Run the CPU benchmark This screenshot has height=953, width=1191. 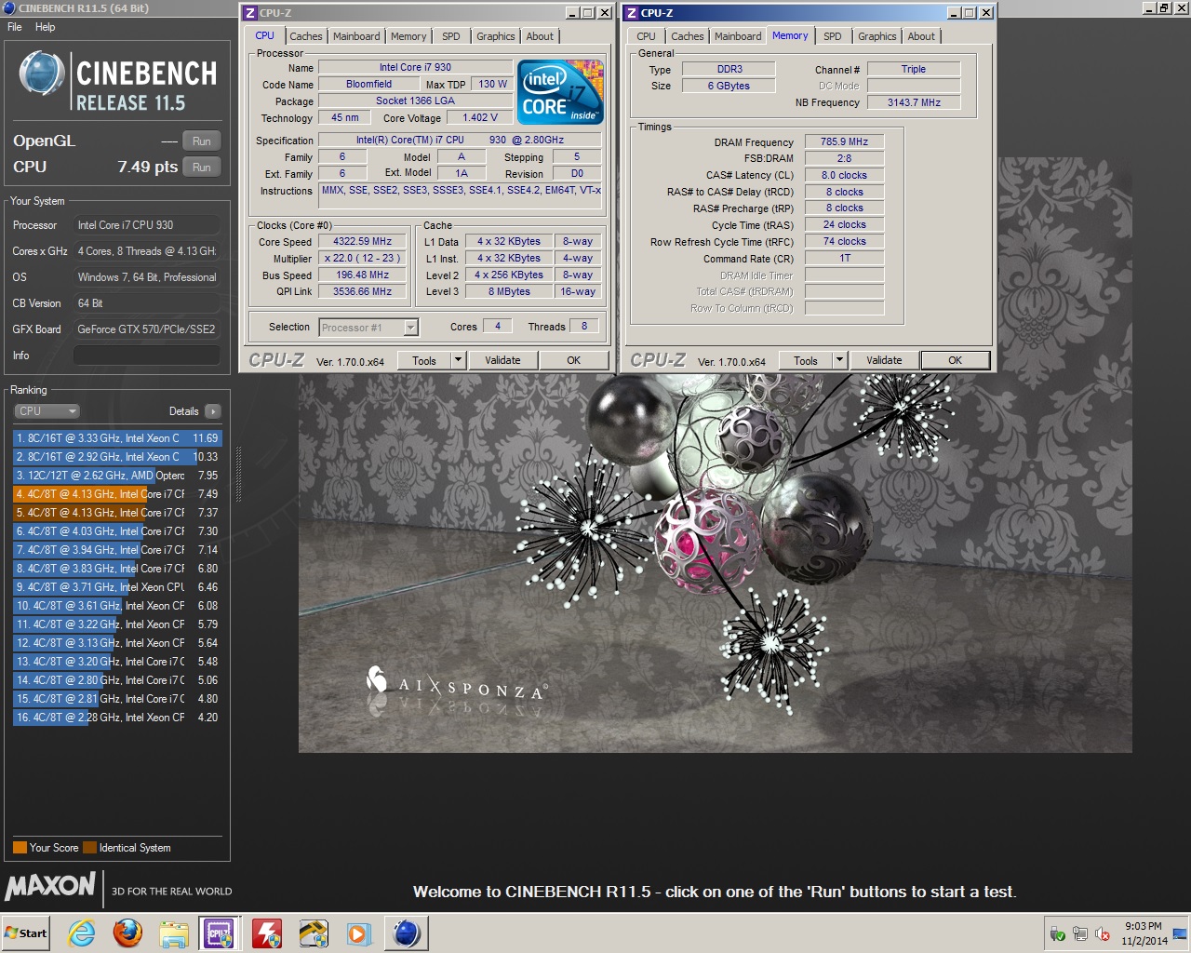coord(202,168)
